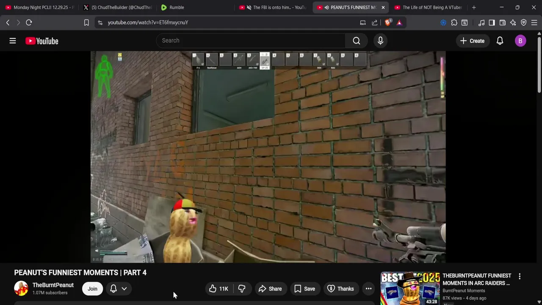Mute the tab via the PEANUT'S FUNNIEST audio icon

tap(326, 7)
